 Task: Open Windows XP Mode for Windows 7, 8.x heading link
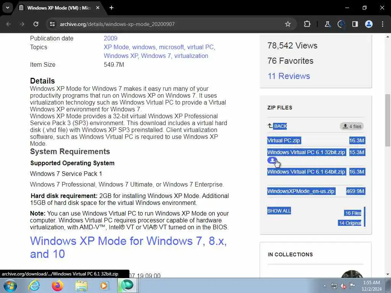(x=128, y=247)
